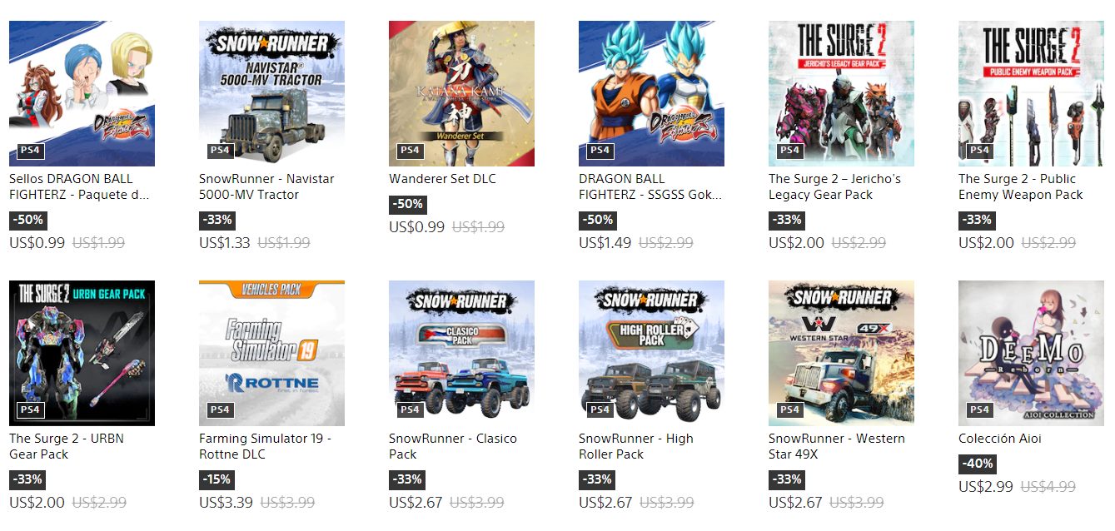This screenshot has height=531, width=1115.
Task: Open the Sellos DRAGON BALL FIGHTERZ title link
Action: click(79, 186)
